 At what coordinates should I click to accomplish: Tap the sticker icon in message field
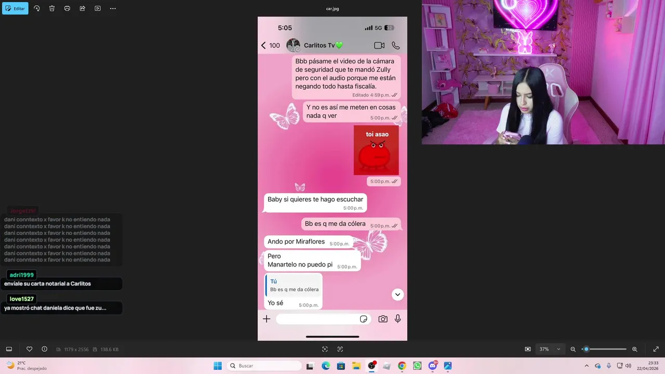pos(364,319)
